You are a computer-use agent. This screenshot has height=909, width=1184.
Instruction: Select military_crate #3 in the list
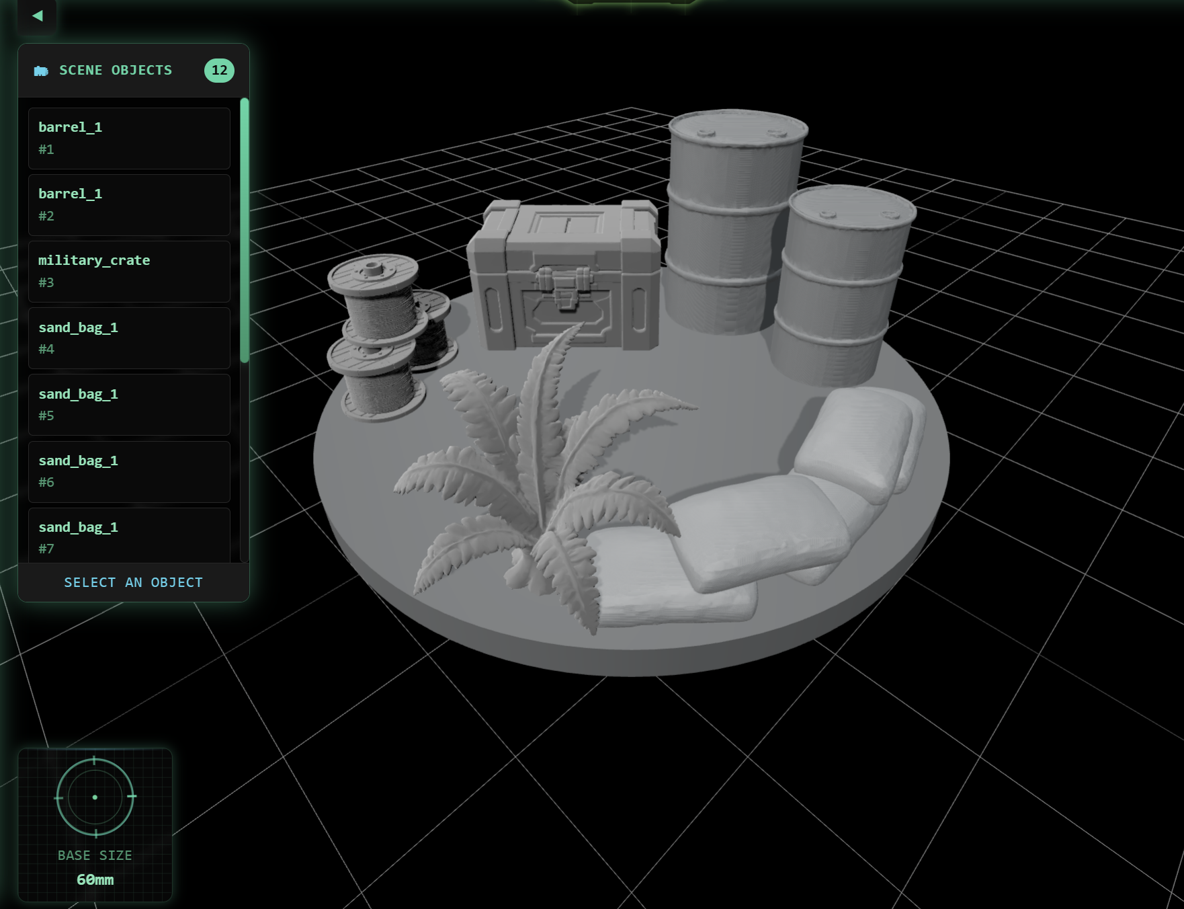[x=129, y=272]
